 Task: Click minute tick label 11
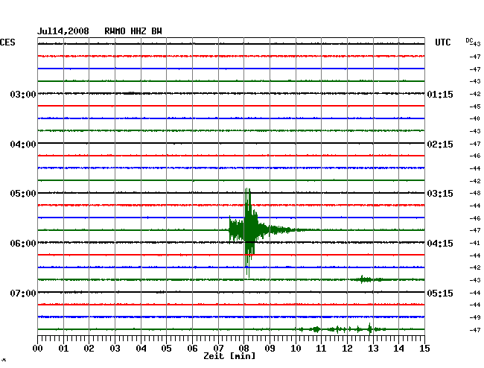tap(321, 349)
